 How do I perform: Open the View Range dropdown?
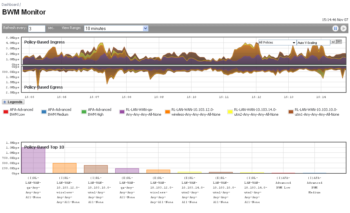point(116,28)
